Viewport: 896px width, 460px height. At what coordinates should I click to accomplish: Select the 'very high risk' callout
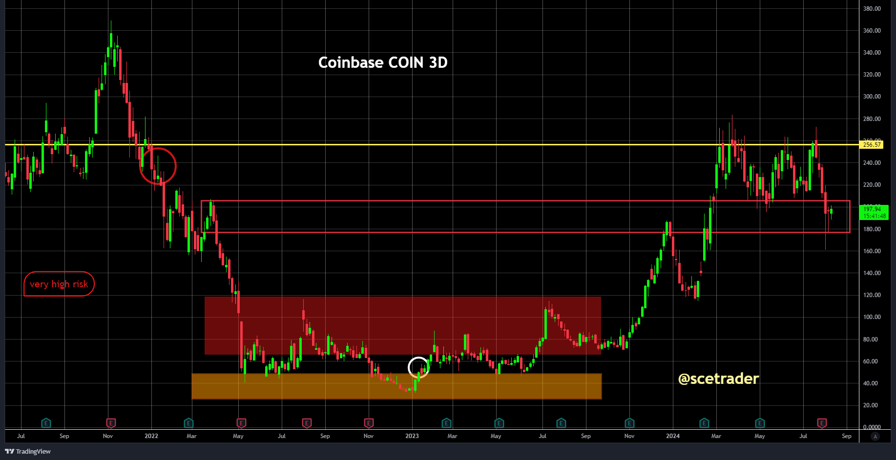[59, 284]
